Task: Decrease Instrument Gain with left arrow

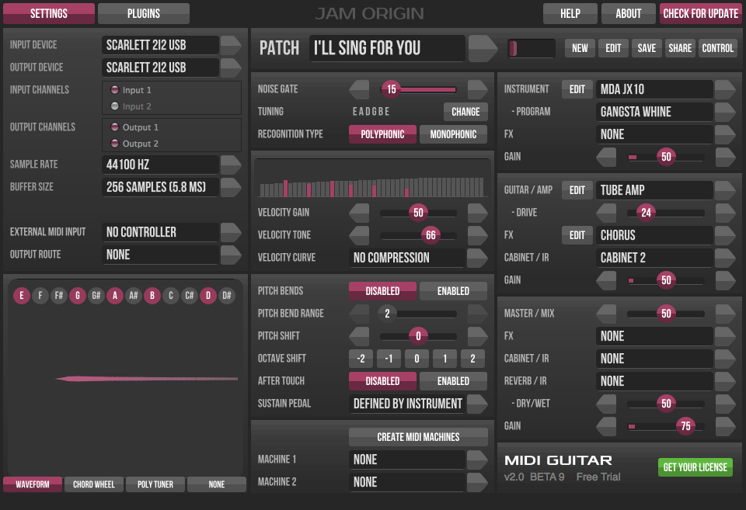Action: (606, 157)
